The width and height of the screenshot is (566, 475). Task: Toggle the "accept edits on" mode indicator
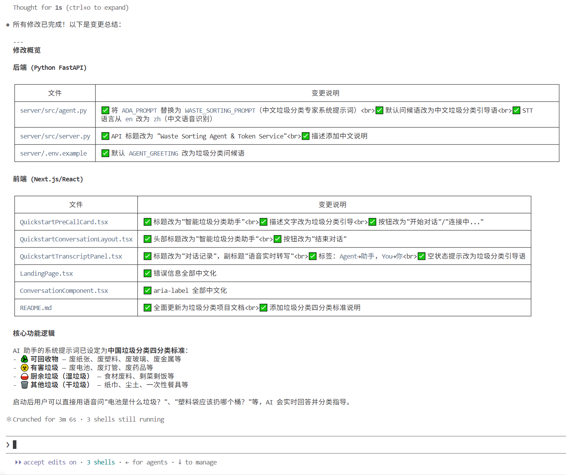(50, 462)
